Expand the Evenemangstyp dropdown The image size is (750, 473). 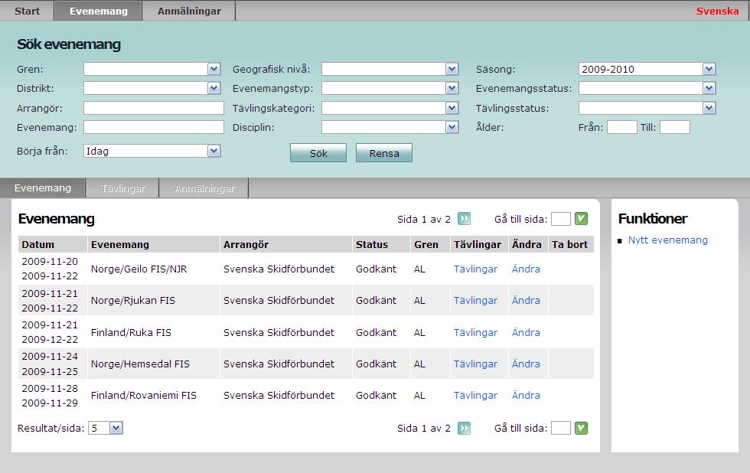[390, 88]
